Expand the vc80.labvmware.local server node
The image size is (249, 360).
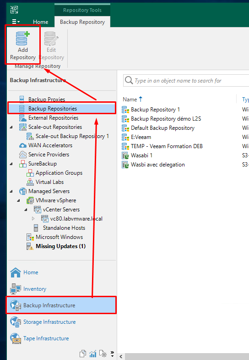33,219
